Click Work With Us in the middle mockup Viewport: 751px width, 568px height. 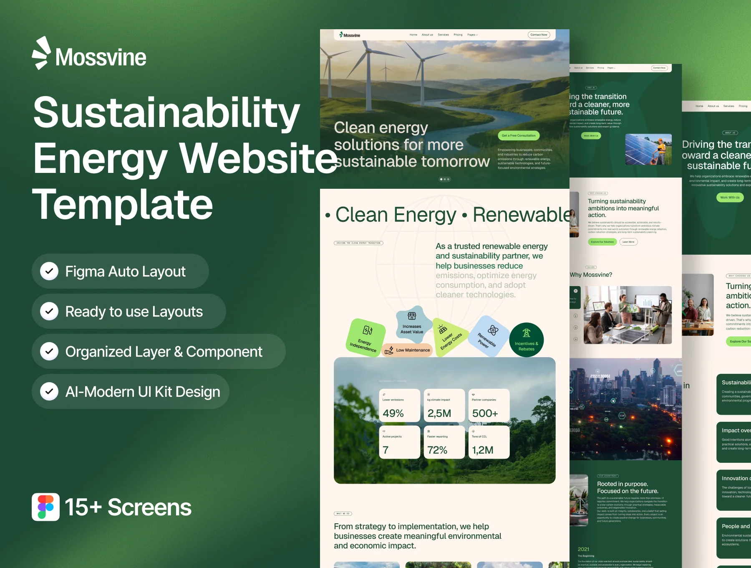(591, 136)
